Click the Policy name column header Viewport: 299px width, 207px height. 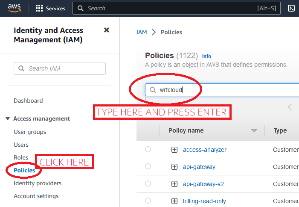coord(186,130)
